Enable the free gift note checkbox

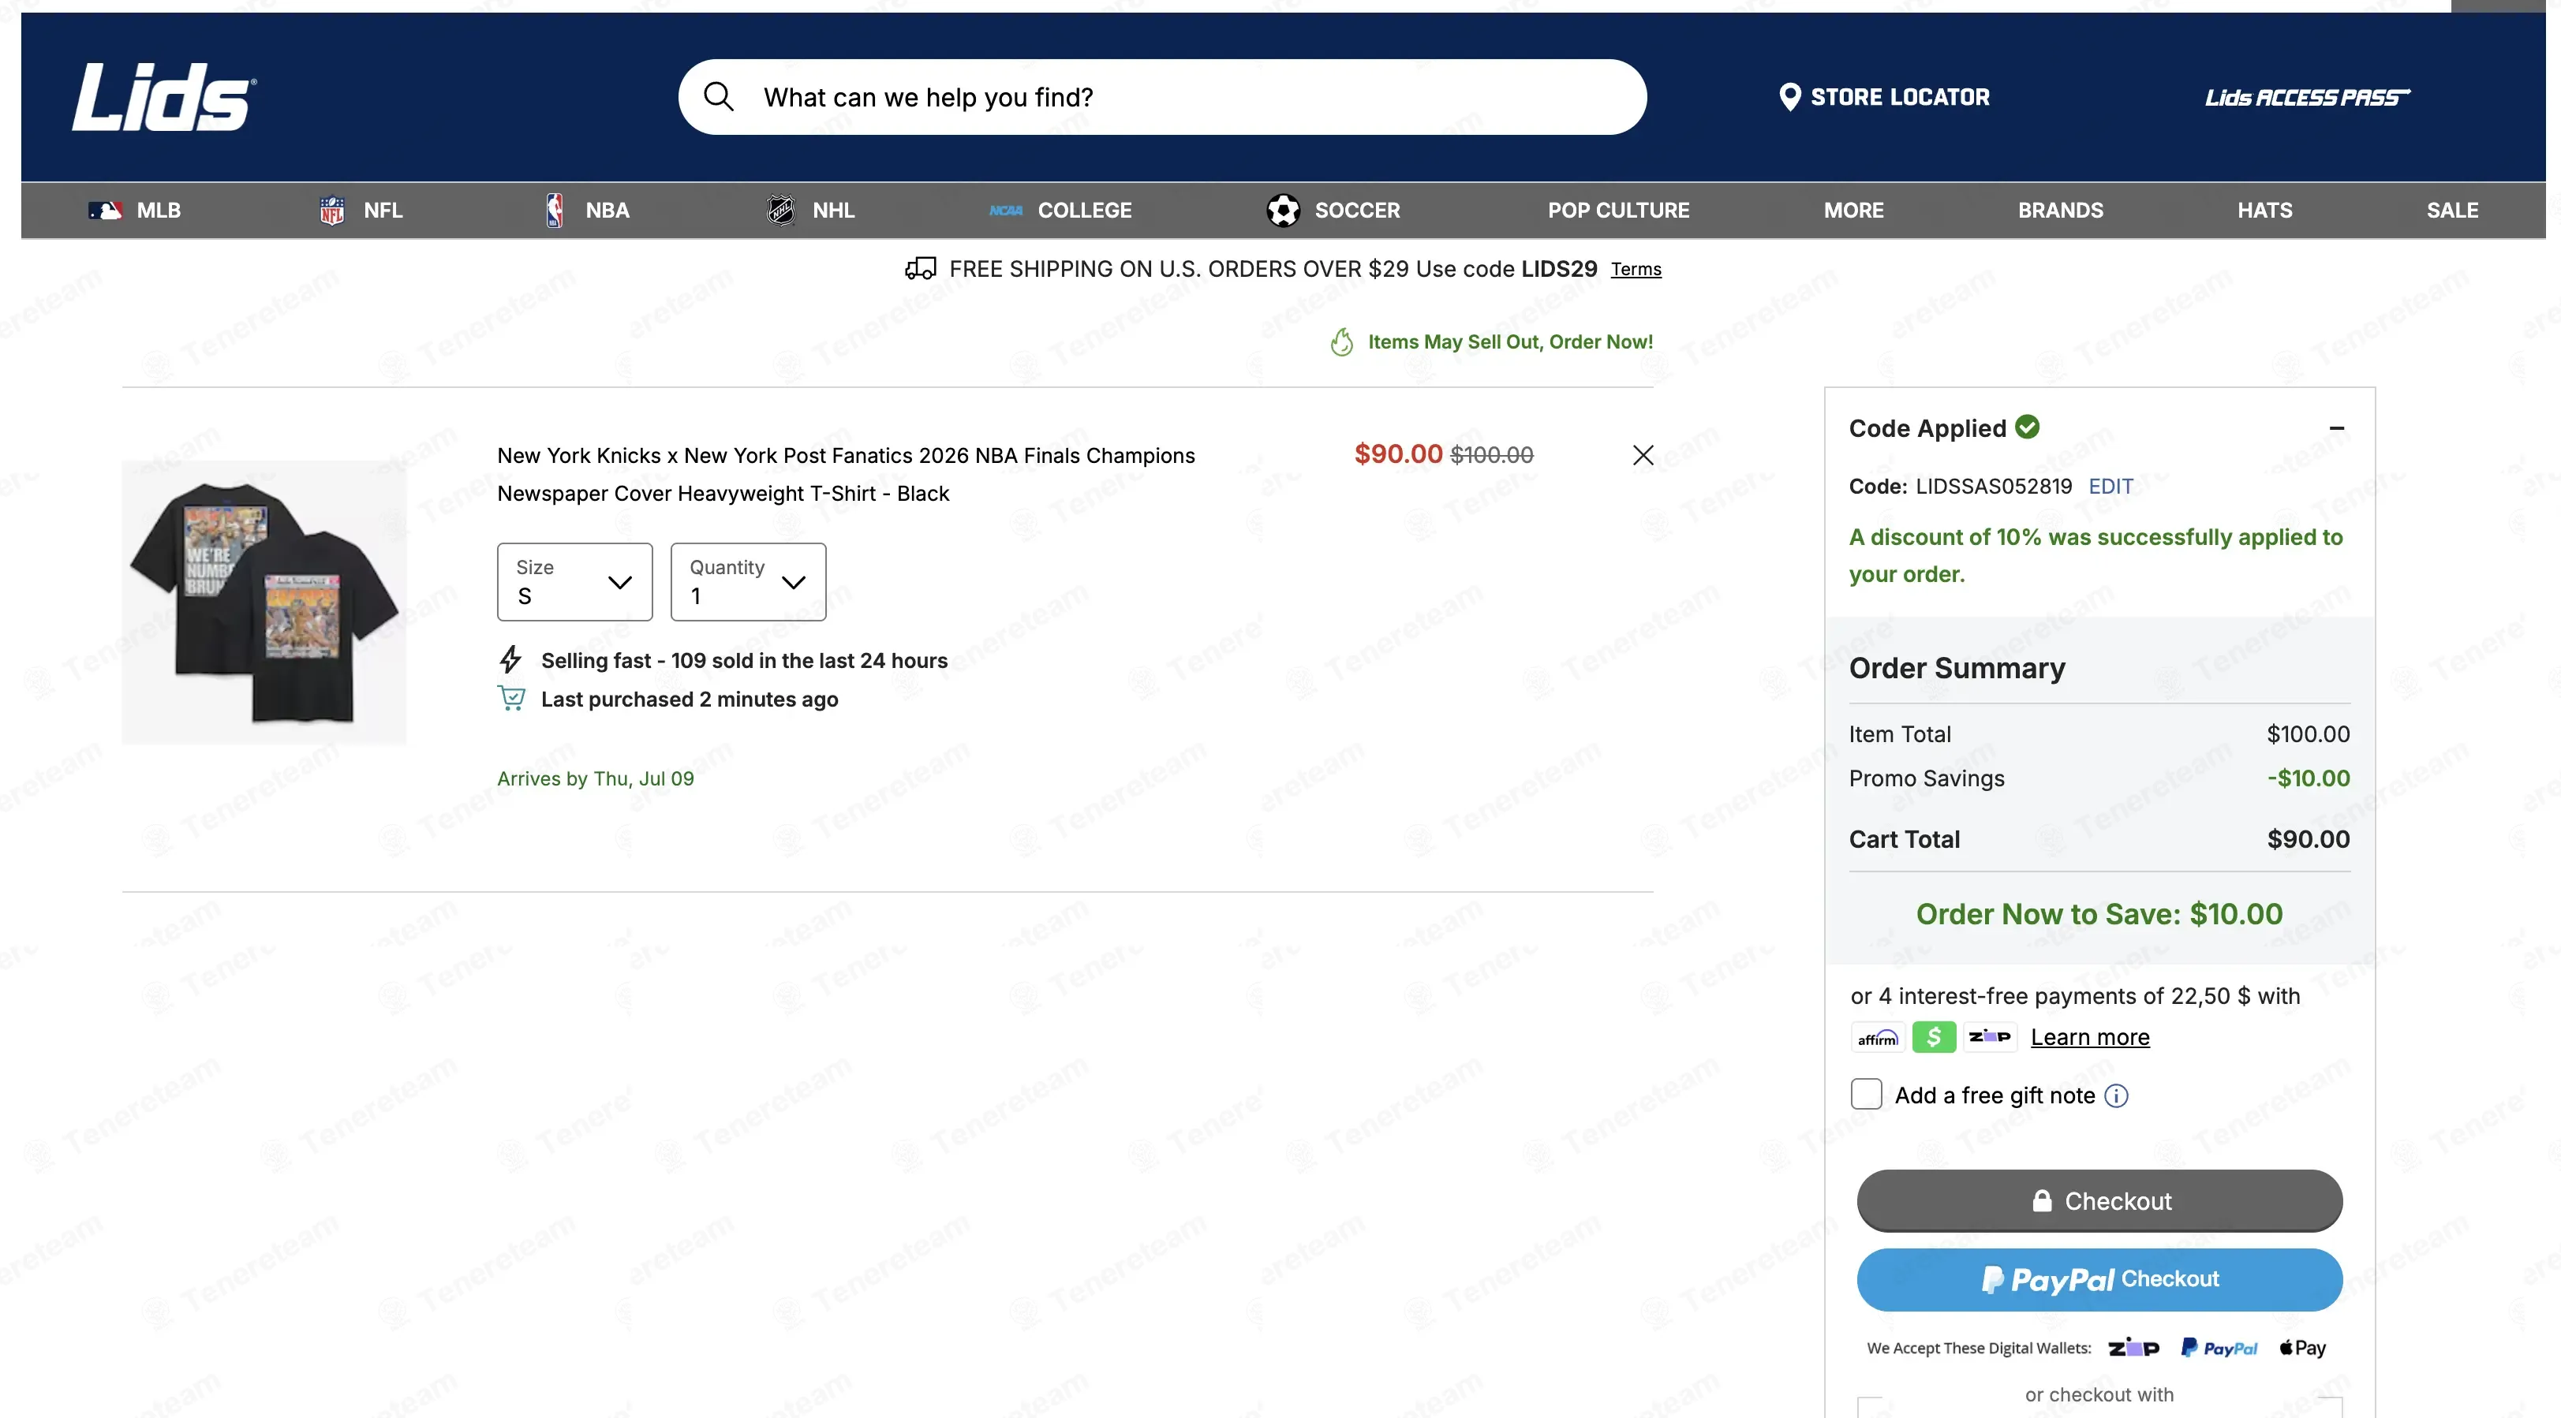[1866, 1094]
